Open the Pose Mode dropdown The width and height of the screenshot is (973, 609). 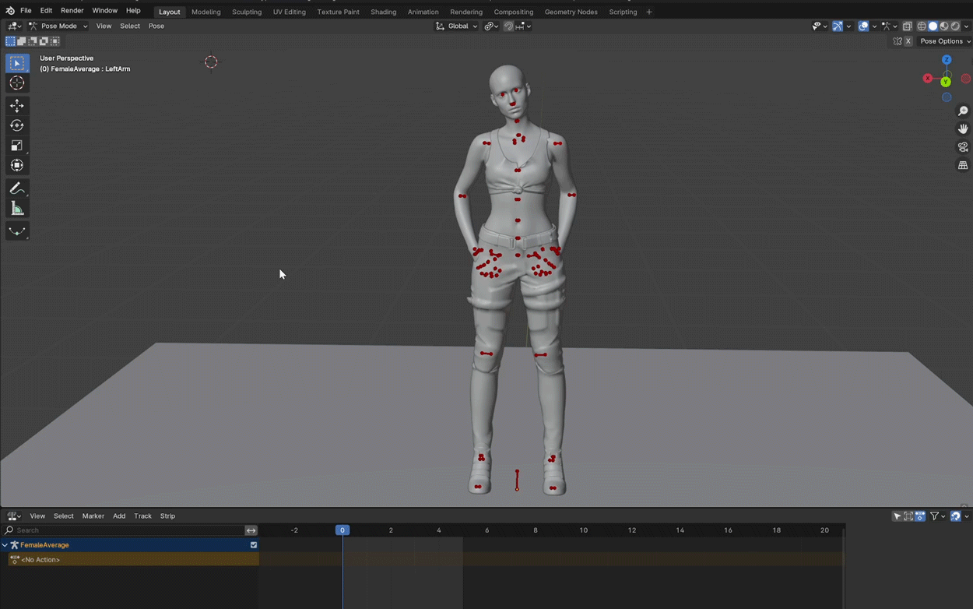click(58, 26)
